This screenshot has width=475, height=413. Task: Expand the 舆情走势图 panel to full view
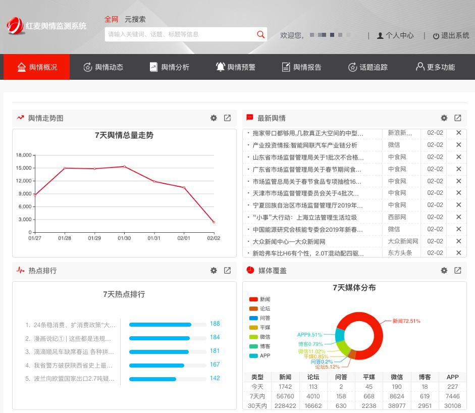(227, 118)
